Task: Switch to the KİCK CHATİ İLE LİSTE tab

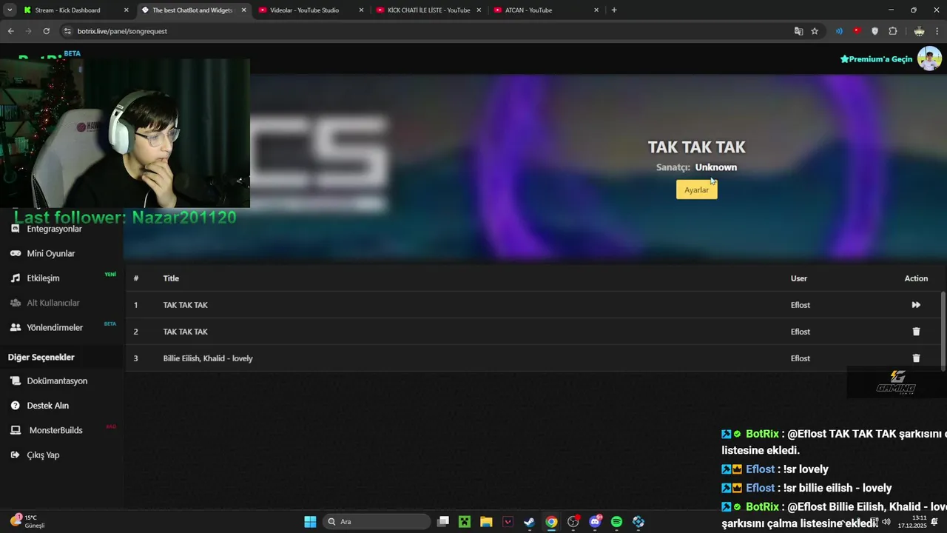Action: [428, 10]
